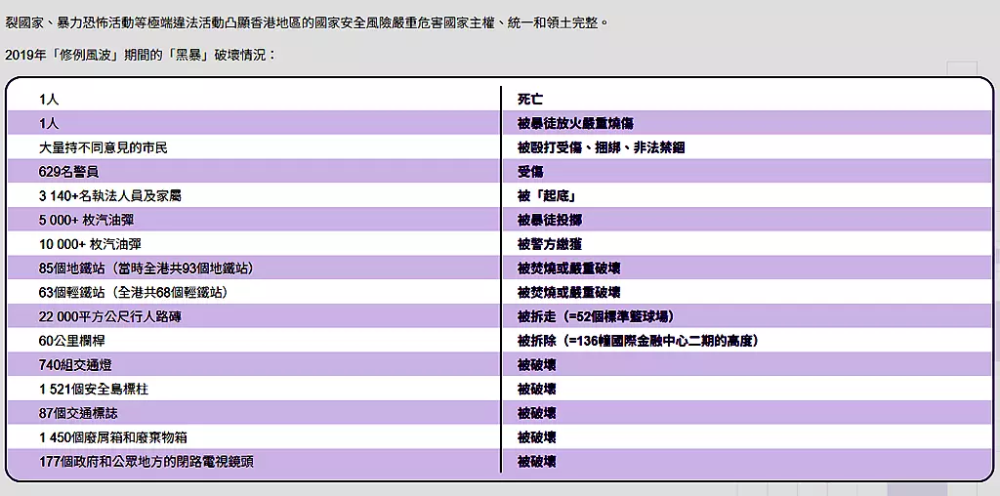This screenshot has width=1000, height=496.
Task: Click '85個地鐵站' row text
Action: [151, 269]
